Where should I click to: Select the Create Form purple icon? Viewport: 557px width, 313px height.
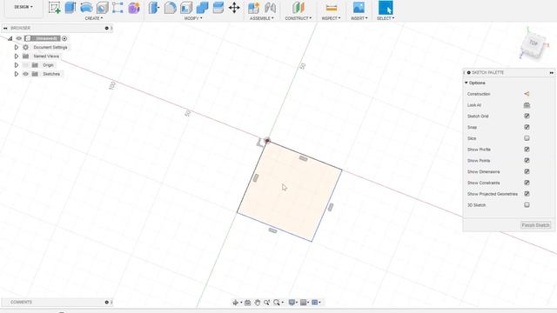(134, 8)
